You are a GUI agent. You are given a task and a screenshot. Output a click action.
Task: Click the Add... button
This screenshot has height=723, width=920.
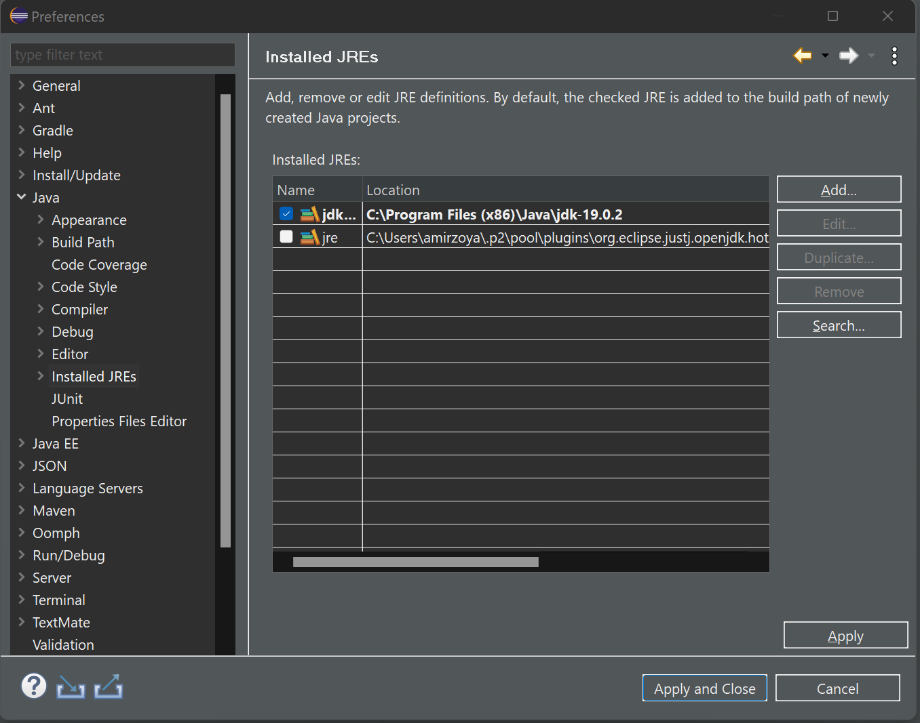tap(839, 190)
